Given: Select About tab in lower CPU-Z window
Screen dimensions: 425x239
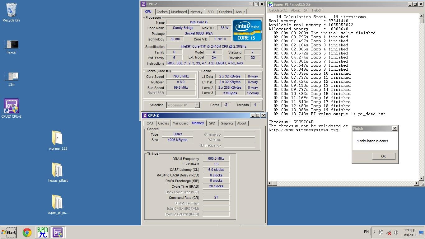Looking at the screenshot, I should tap(242, 123).
